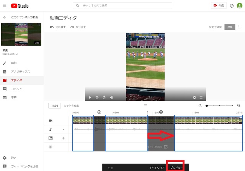Screen dimensions: 245x171
Task: Click the video track camera icon
Action: pos(51,120)
